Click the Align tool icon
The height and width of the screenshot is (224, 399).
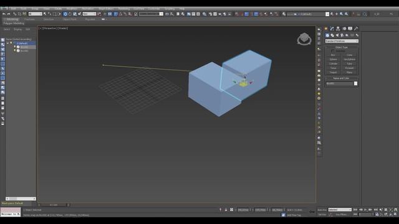(x=172, y=14)
